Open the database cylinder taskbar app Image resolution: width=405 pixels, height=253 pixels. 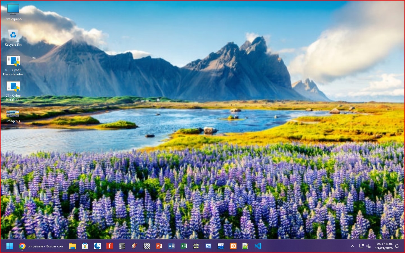pos(122,246)
